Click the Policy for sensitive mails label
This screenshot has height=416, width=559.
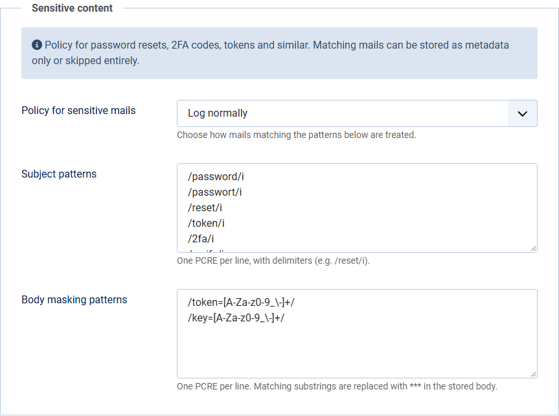coord(78,111)
